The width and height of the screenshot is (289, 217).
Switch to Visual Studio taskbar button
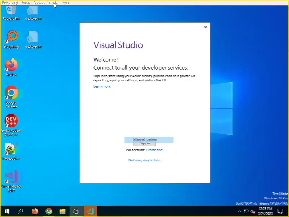click(x=90, y=211)
